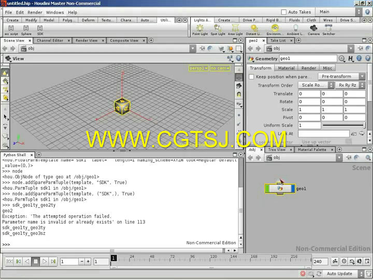373x280 pixels.
Task: Play the animation in reverse
Action: (x=27, y=261)
